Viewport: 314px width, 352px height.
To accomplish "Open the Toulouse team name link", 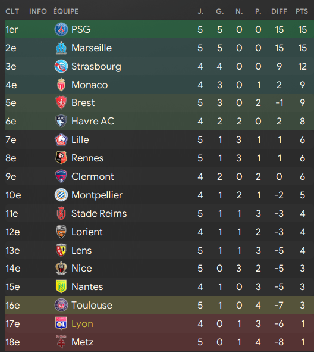I will (92, 305).
